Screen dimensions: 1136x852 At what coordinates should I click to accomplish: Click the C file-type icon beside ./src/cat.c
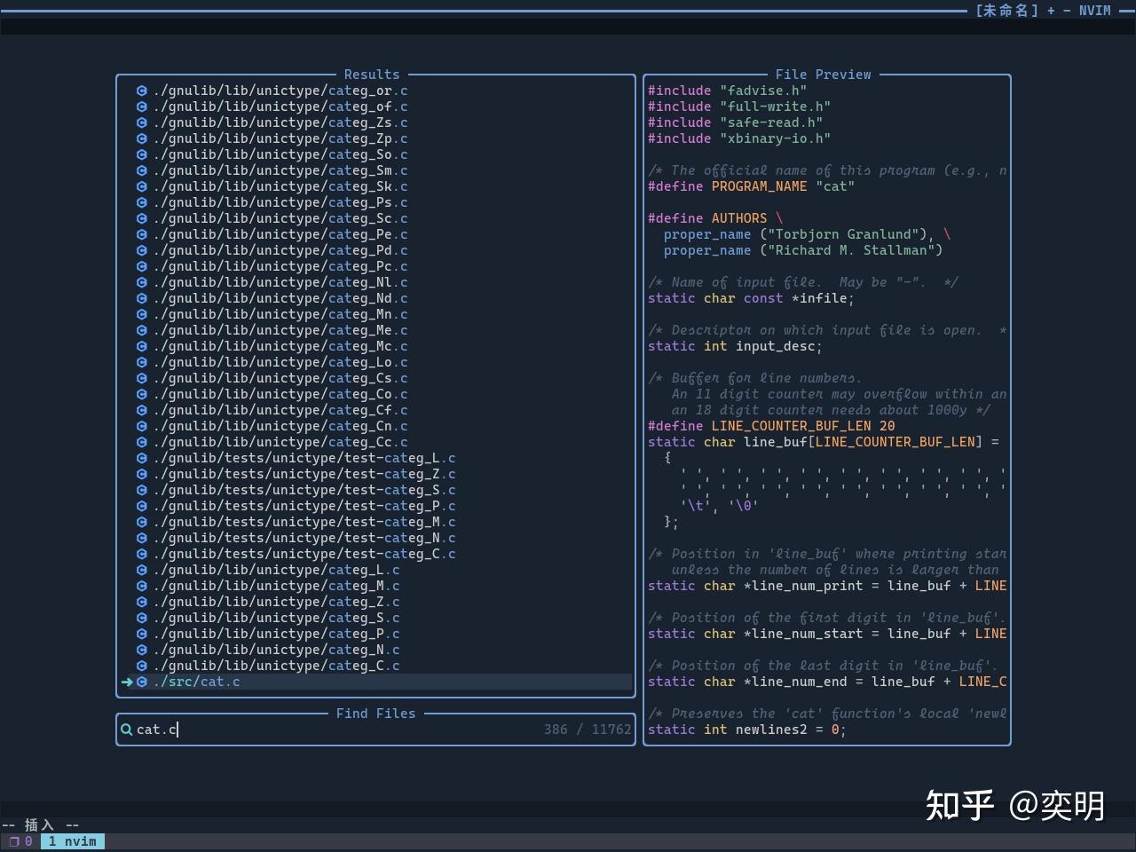click(142, 682)
